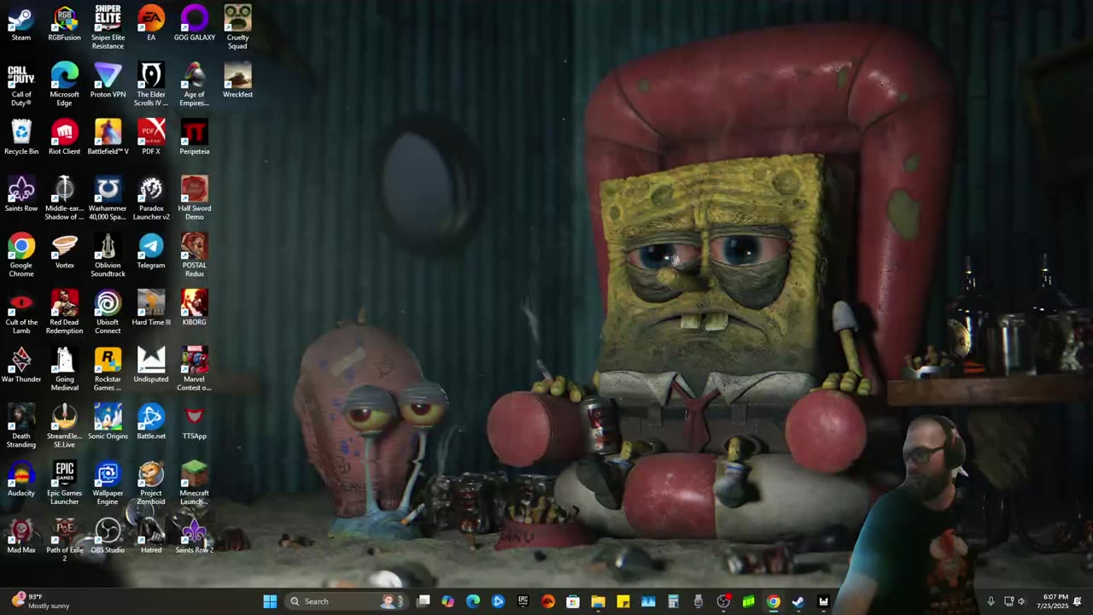Select the Mad Max desktop icon
The image size is (1093, 615).
point(21,536)
